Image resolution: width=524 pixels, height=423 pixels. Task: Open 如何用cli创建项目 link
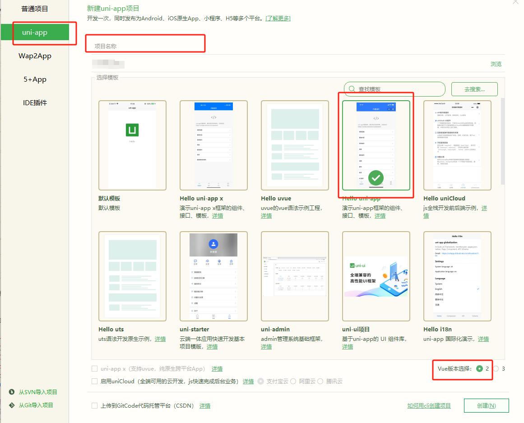pos(429,405)
